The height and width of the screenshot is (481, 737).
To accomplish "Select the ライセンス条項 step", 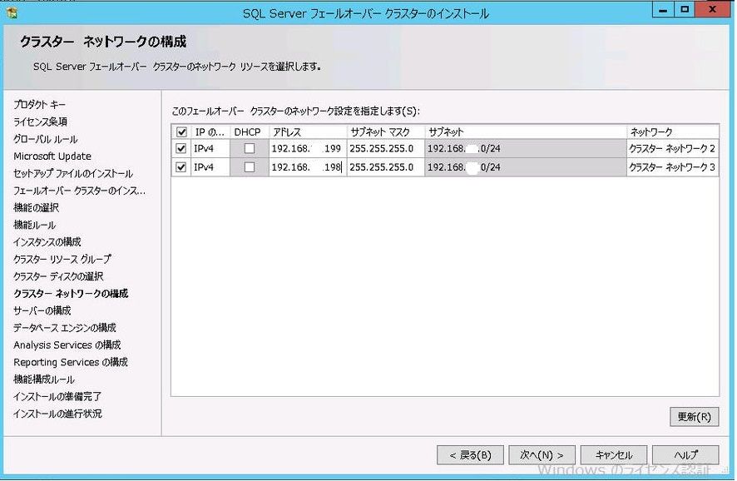I will (41, 121).
